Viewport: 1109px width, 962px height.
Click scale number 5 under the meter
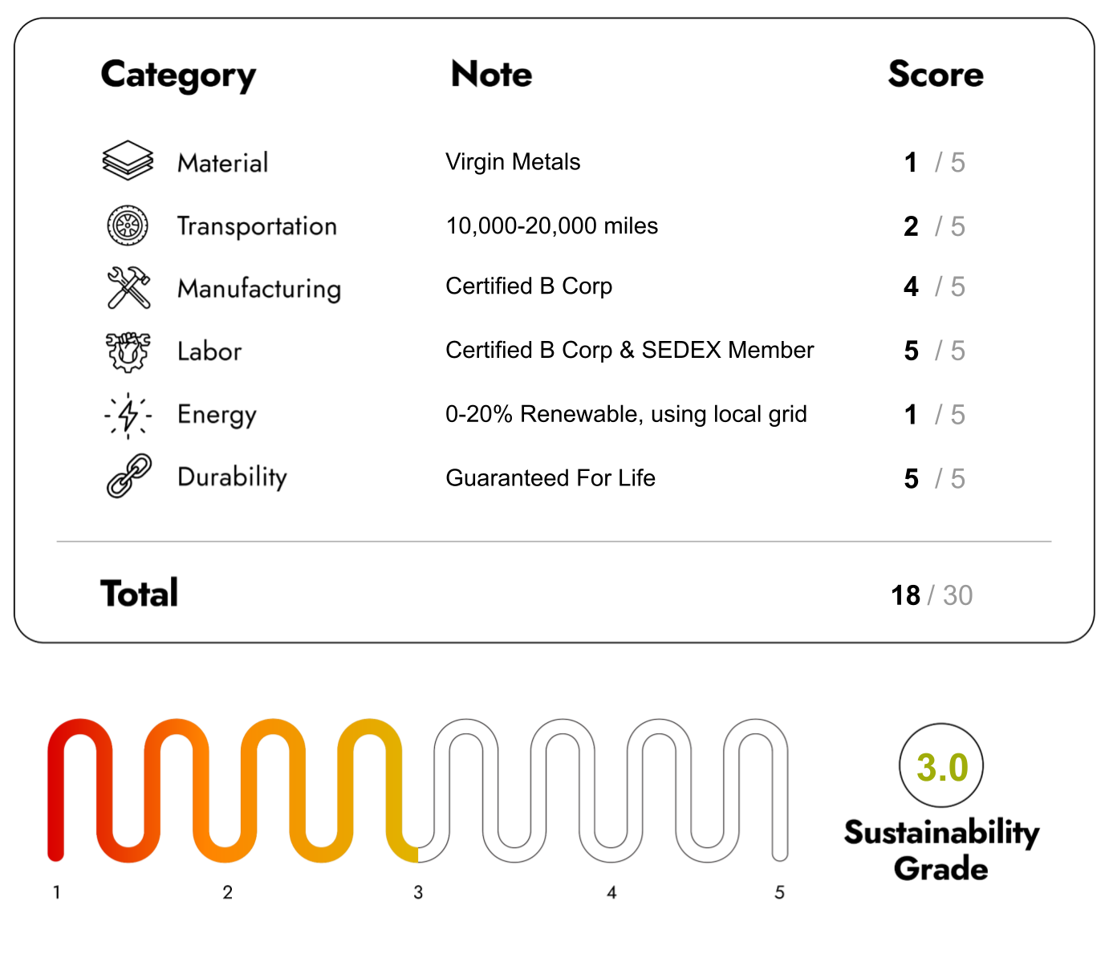pyautogui.click(x=779, y=892)
